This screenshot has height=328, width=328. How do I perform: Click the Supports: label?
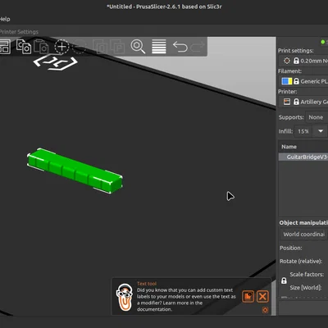291,117
